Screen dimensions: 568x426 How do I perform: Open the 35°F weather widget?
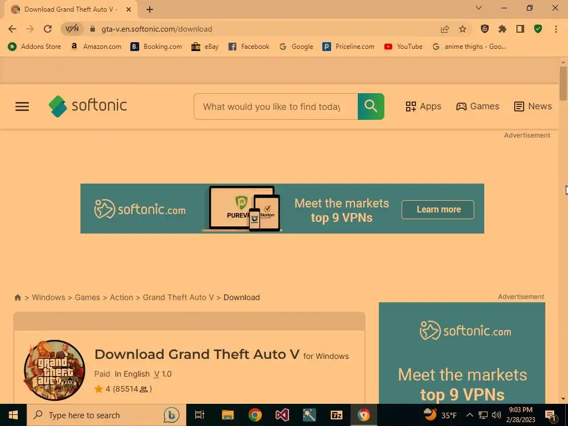point(440,415)
